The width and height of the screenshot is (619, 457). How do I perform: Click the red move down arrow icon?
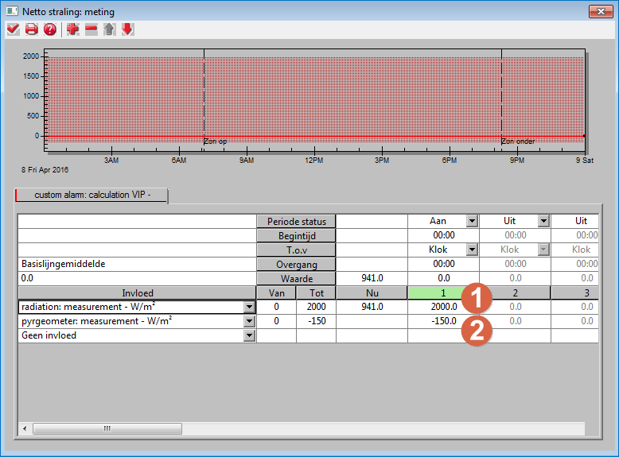click(127, 29)
